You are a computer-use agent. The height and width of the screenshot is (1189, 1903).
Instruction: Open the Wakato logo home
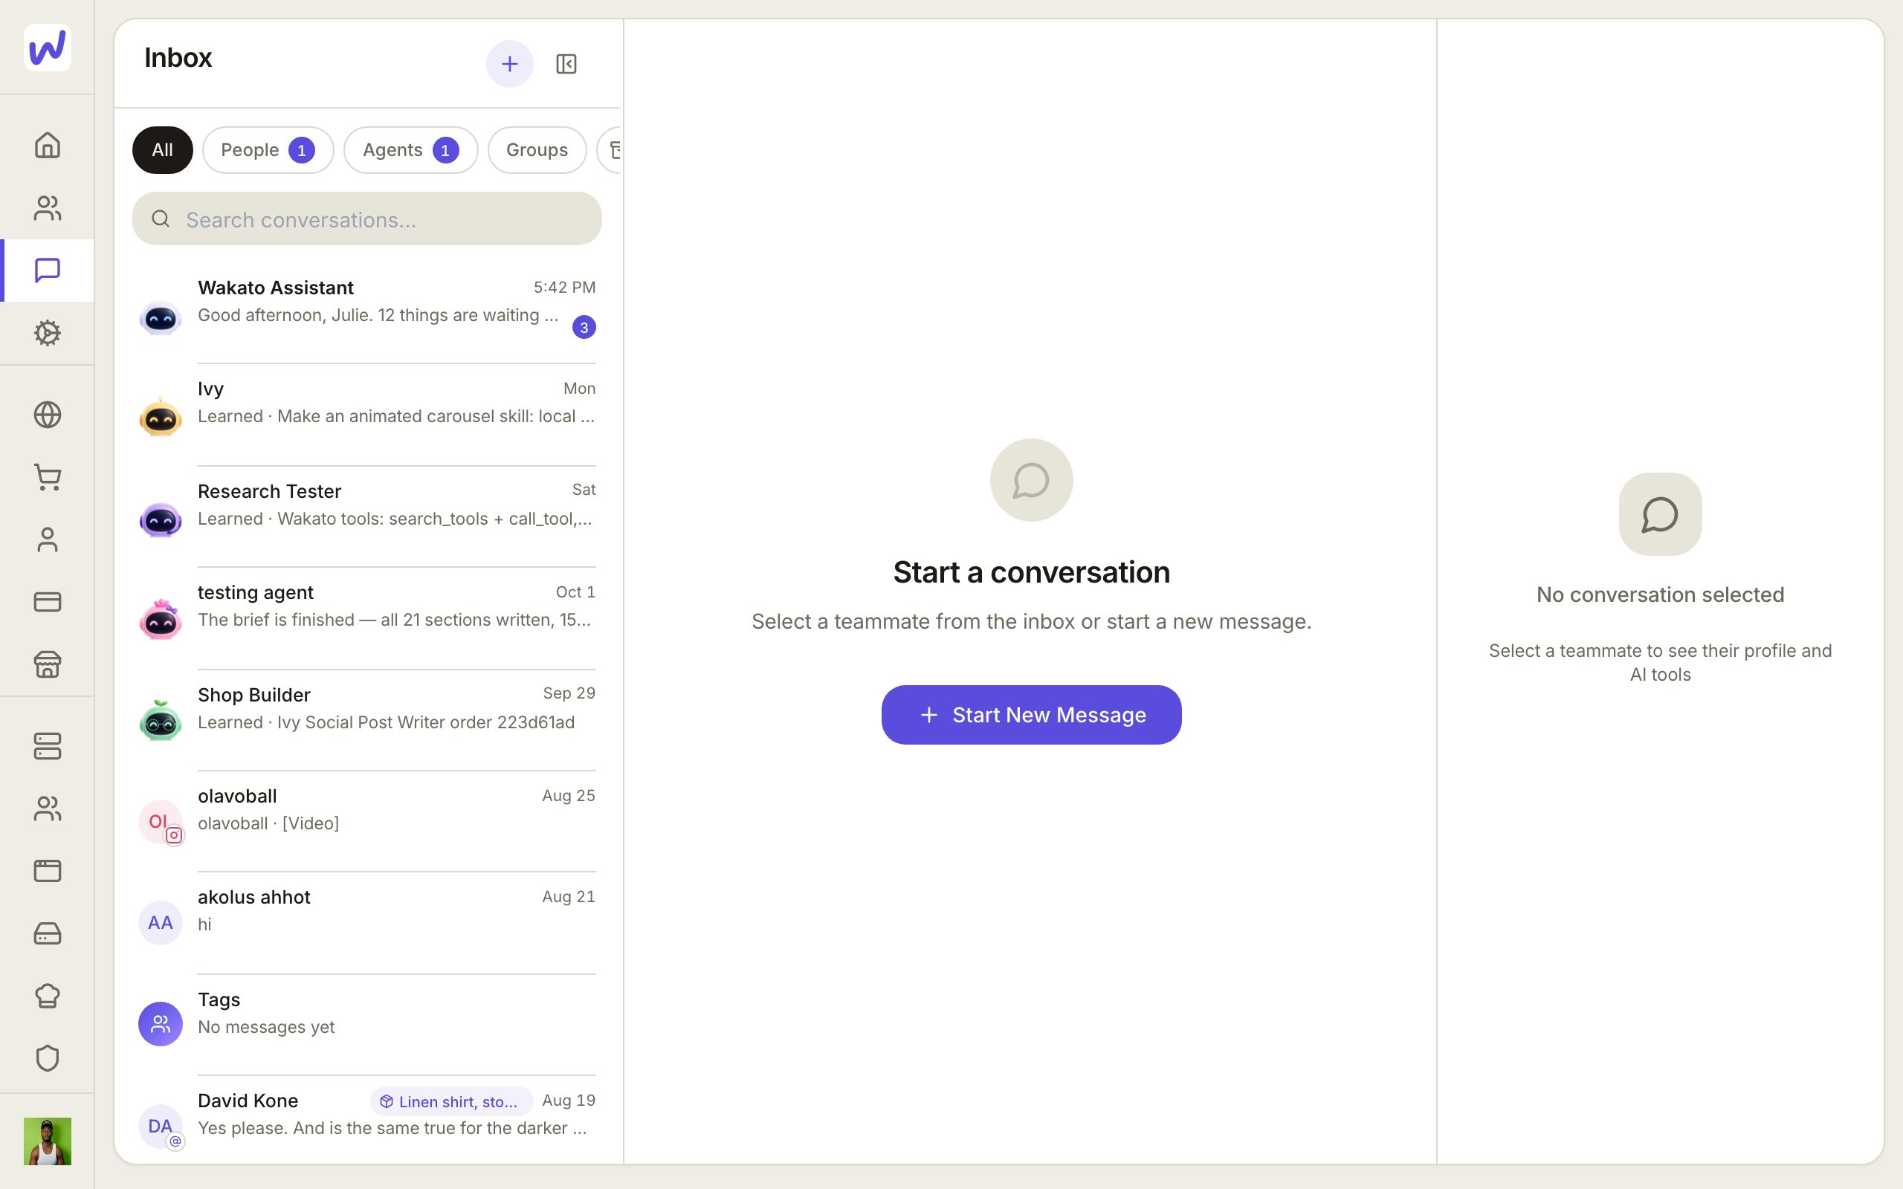point(47,47)
